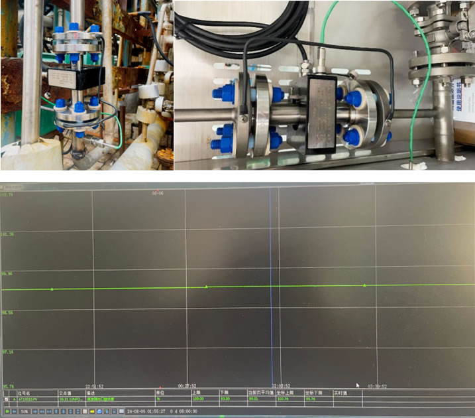Click the back arrow icon beside play button

pos(14,411)
